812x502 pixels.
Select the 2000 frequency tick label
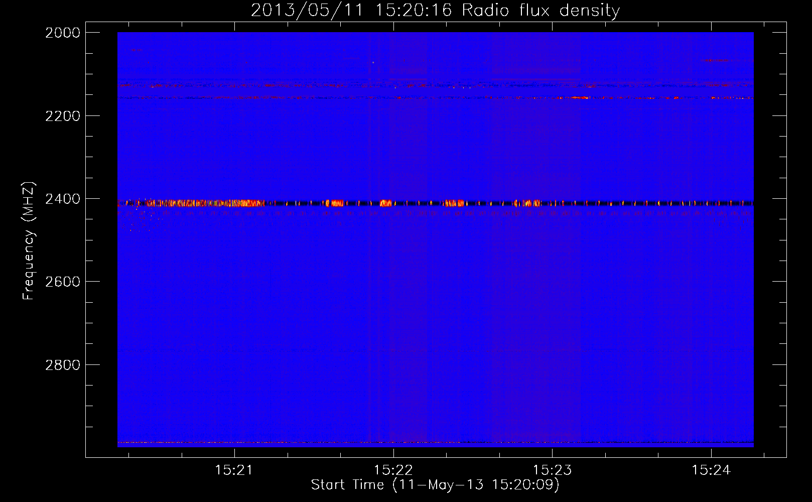(x=63, y=33)
